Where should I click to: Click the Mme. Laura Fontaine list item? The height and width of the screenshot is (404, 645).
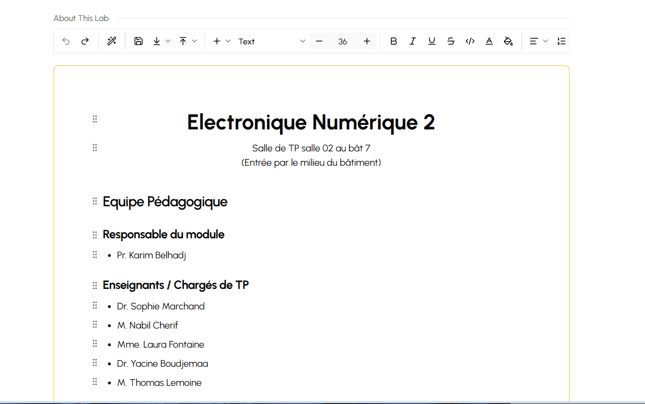point(161,344)
